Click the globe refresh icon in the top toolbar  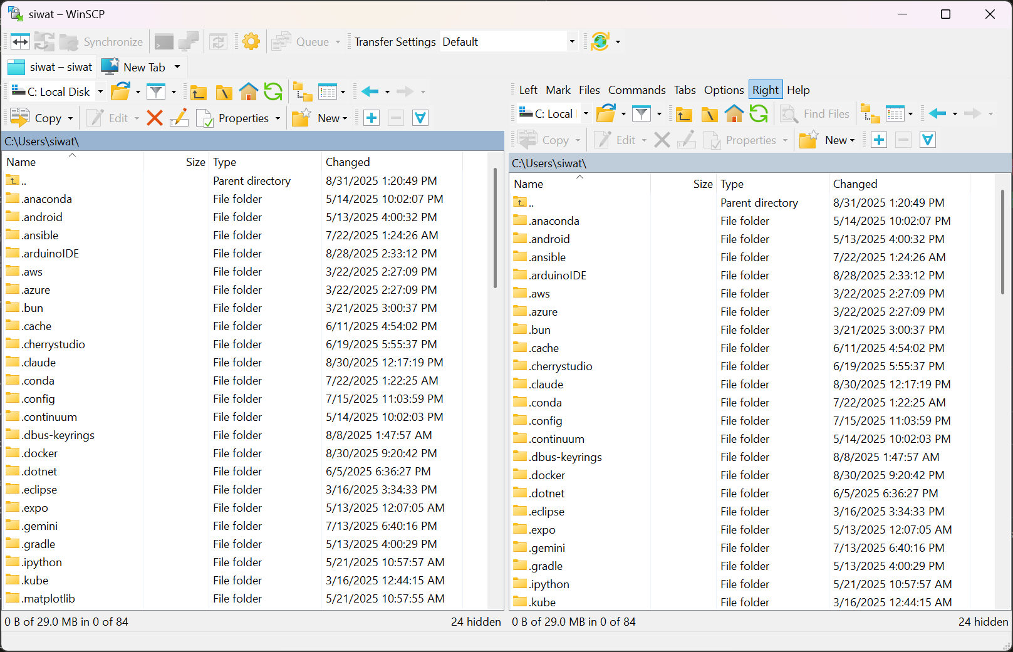600,42
